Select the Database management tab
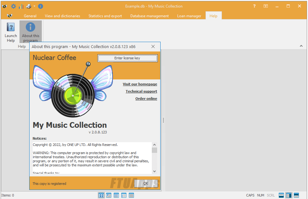Screen dimensions: 308x199 point(150,16)
